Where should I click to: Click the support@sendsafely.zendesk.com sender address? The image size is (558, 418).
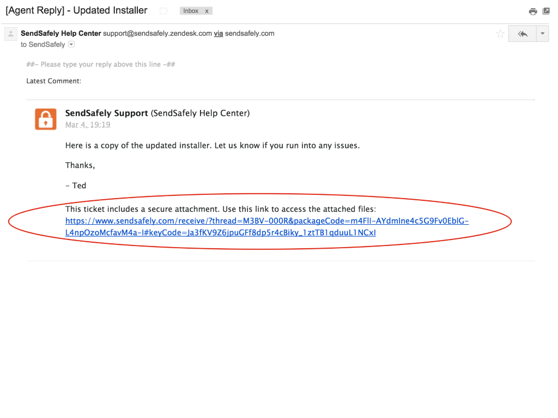pyautogui.click(x=157, y=33)
